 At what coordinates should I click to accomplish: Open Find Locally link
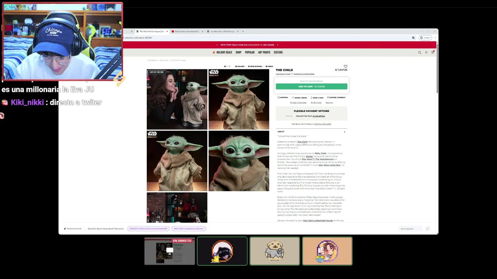click(x=316, y=103)
